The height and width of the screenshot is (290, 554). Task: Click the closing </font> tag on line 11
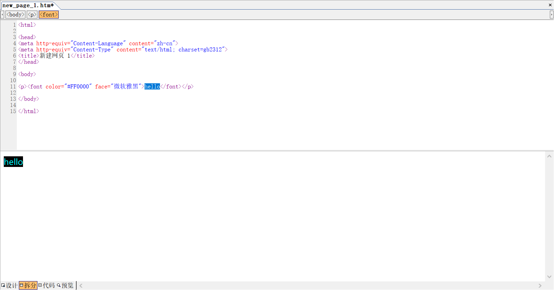[171, 86]
